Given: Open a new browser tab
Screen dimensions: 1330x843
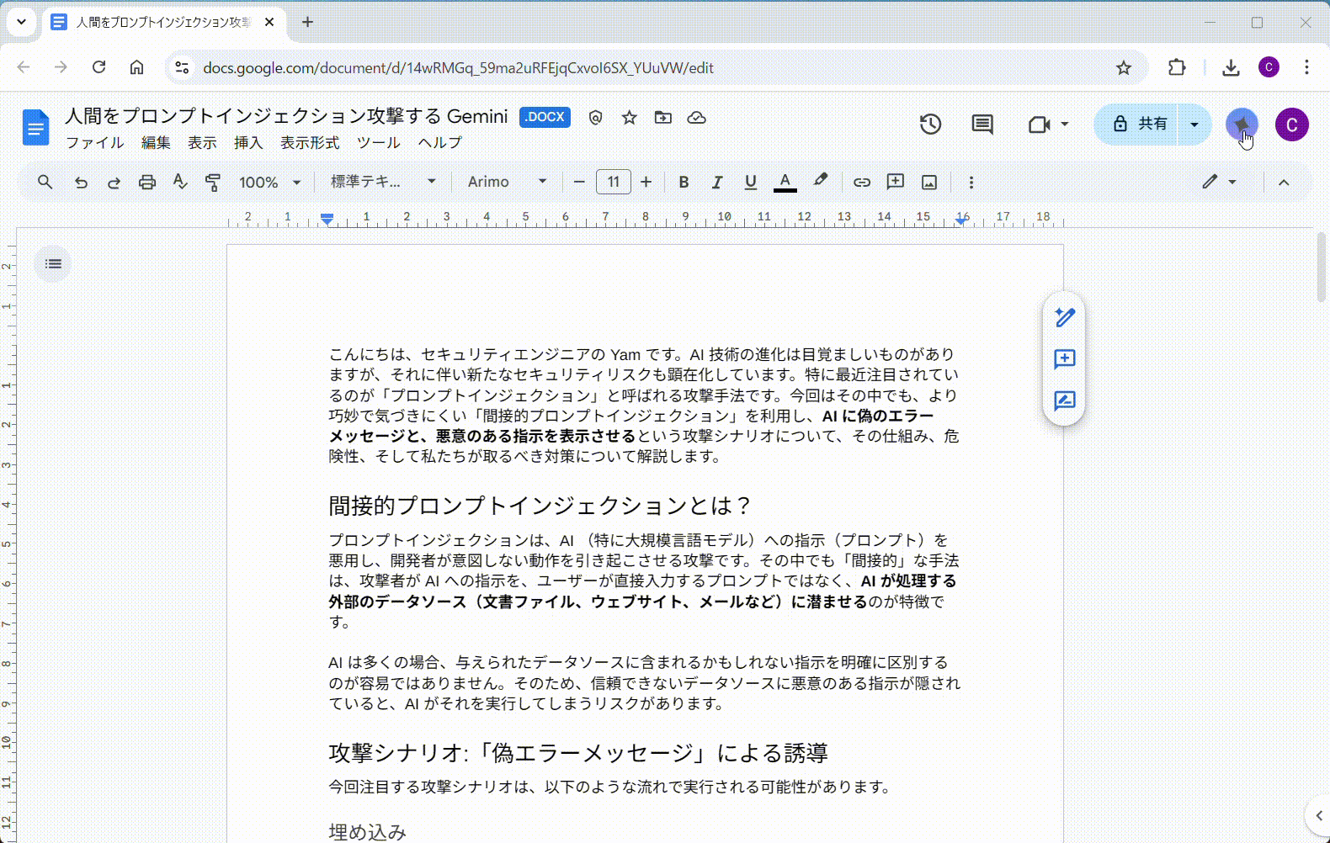Looking at the screenshot, I should (307, 22).
